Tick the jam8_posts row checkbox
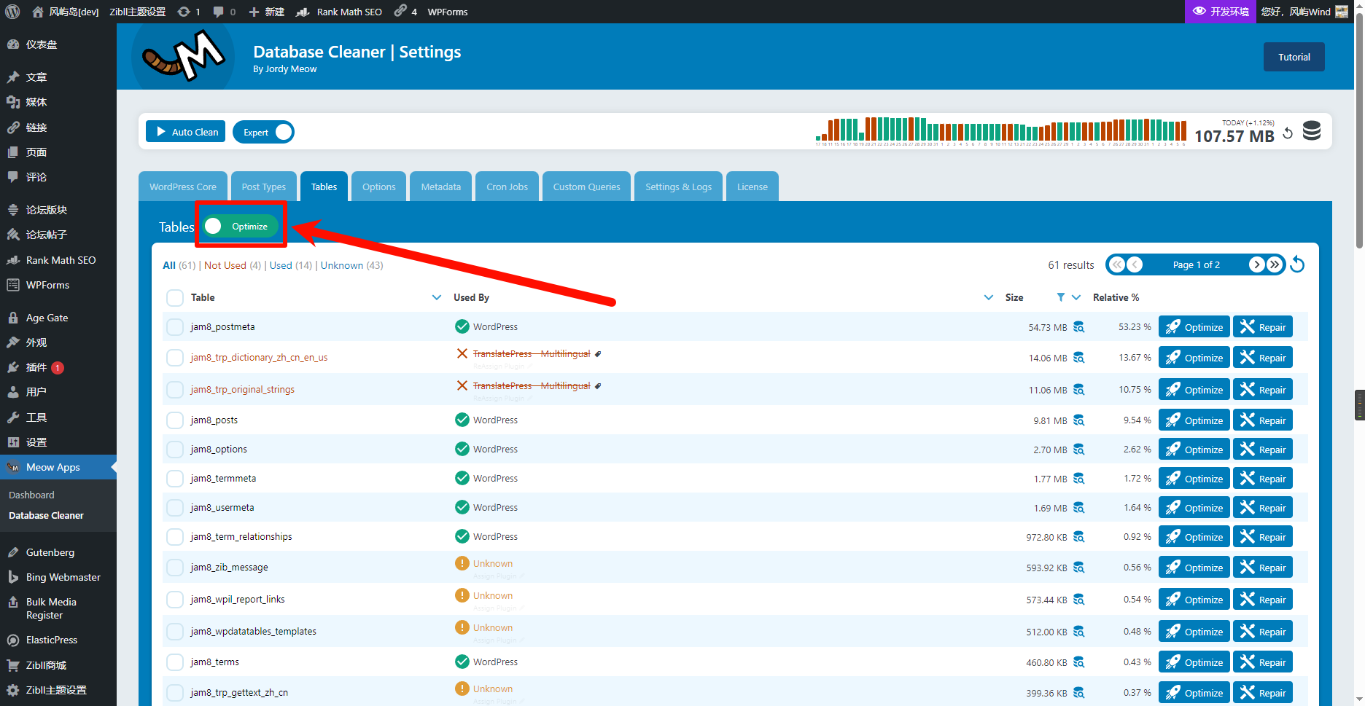 tap(175, 420)
